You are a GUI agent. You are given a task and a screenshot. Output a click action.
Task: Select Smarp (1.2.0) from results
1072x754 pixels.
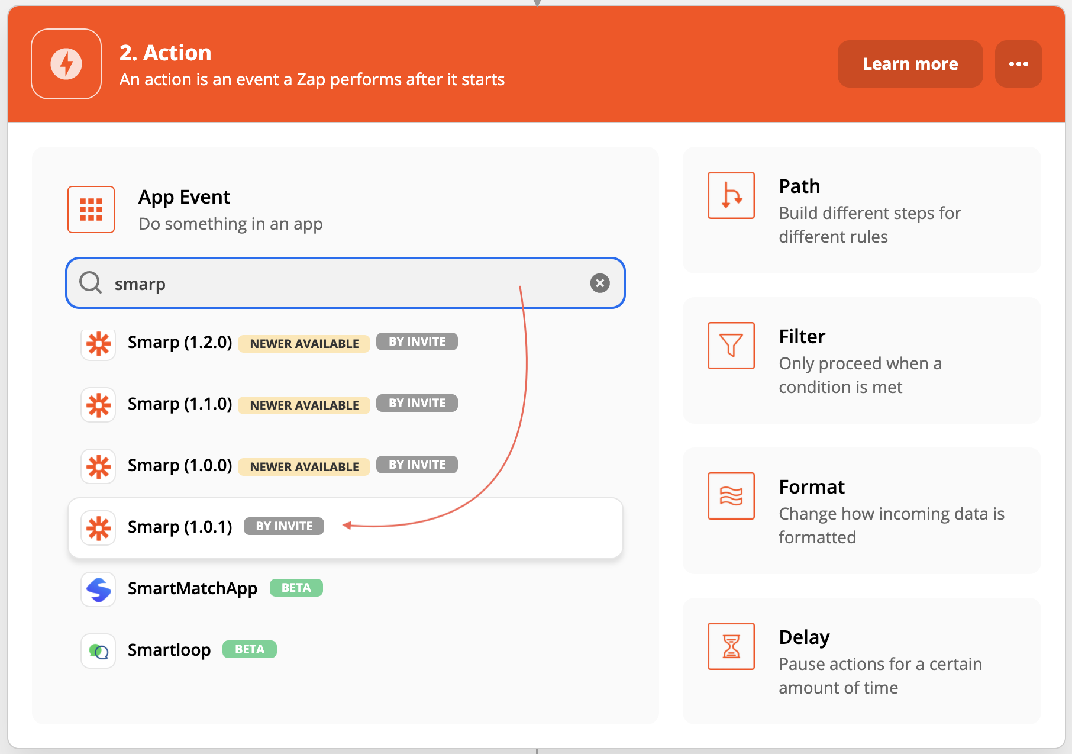[345, 343]
